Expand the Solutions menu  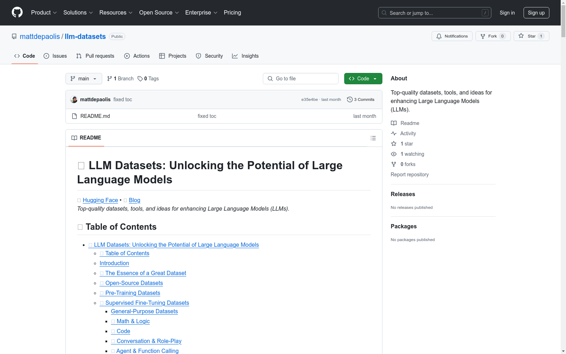coord(78,13)
